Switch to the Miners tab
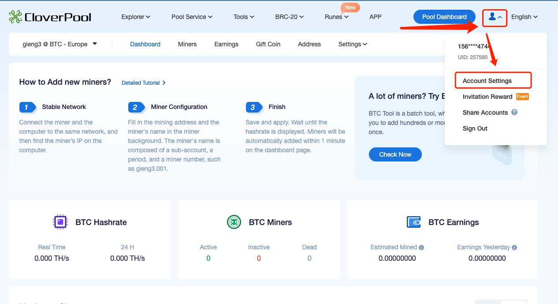The image size is (558, 304). tap(187, 44)
